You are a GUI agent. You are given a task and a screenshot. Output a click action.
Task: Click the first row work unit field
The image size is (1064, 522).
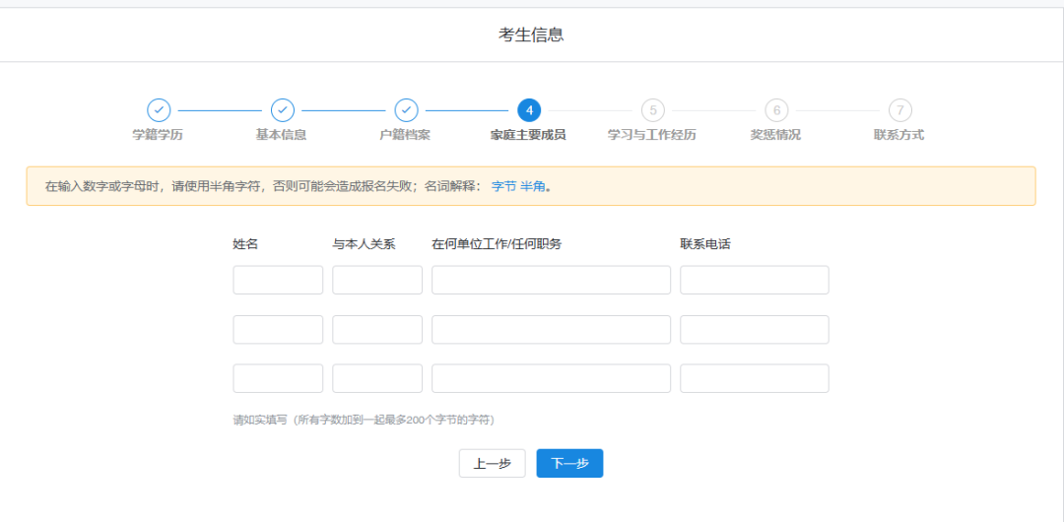coord(551,280)
